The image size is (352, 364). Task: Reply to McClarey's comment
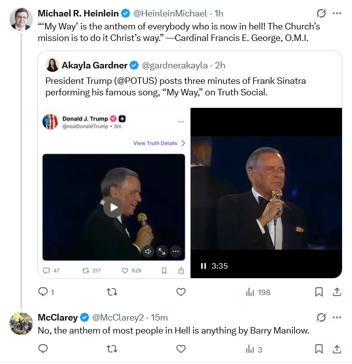(43, 349)
